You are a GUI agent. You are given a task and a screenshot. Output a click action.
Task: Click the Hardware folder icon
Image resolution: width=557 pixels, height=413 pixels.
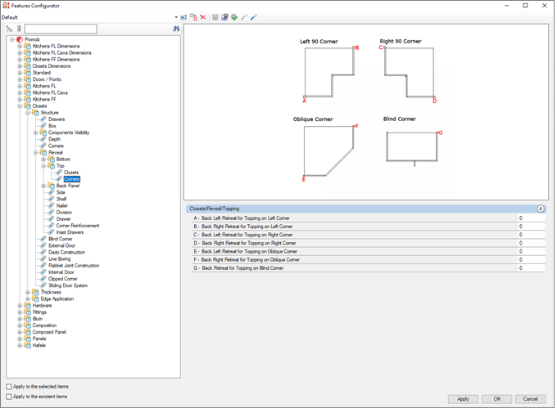[28, 306]
